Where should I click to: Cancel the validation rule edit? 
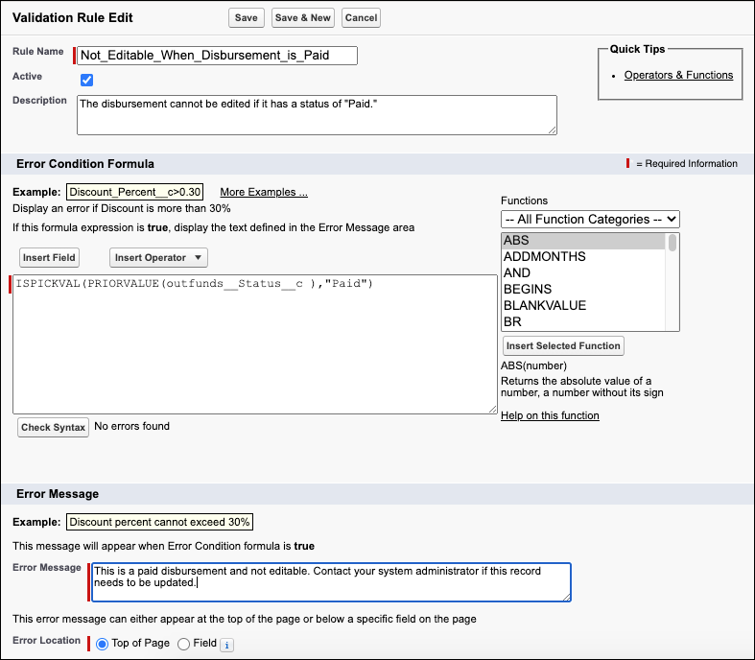(361, 18)
